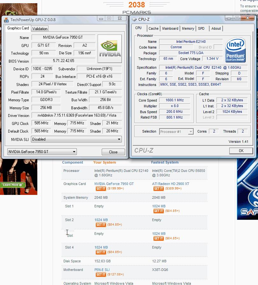Click the Level 2 cache value 1024 KBytes
Screen dimensions: 258x285
coord(232,112)
